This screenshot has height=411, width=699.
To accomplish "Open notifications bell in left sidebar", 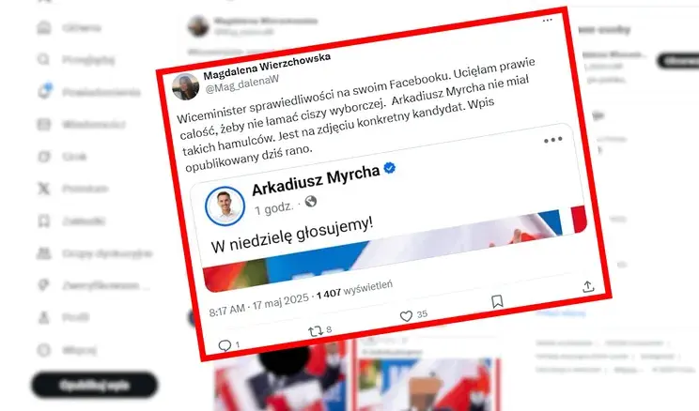I will 44,91.
